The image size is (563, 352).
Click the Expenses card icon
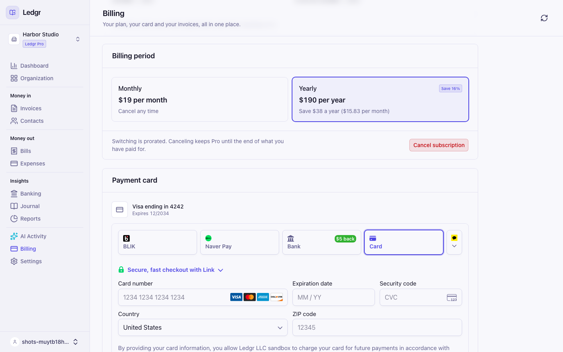click(14, 163)
